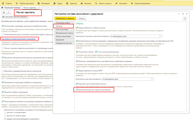Select the Отпуска section
Viewport: 193px width, 120px height.
tap(64, 26)
